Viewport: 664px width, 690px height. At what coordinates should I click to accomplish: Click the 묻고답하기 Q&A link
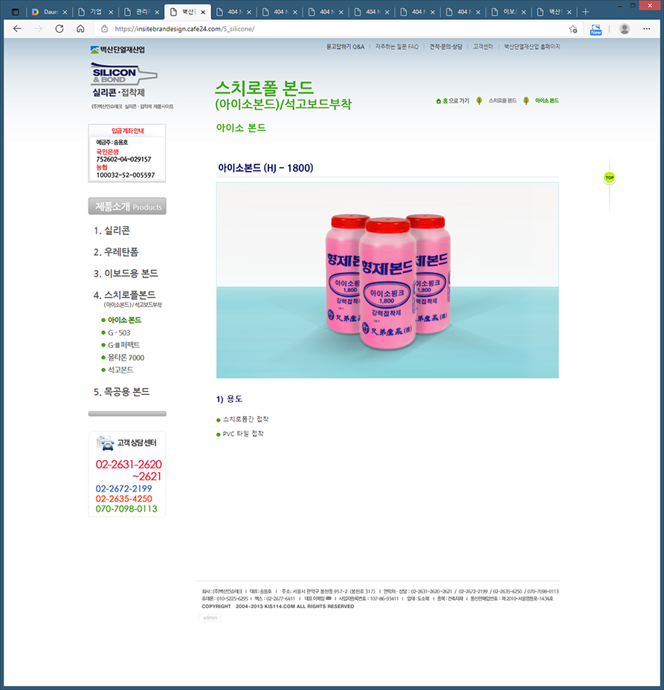[345, 46]
